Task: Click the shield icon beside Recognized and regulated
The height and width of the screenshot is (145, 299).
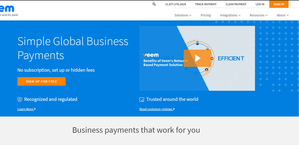Action: [x=20, y=100]
